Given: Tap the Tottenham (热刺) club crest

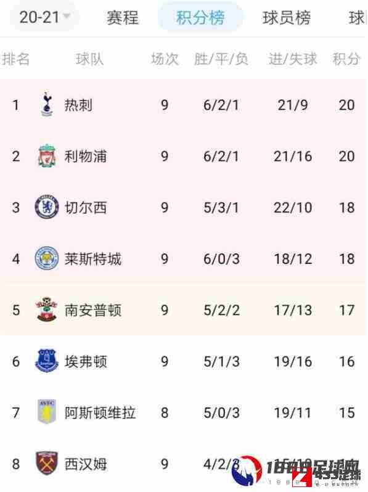Looking at the screenshot, I should point(47,104).
